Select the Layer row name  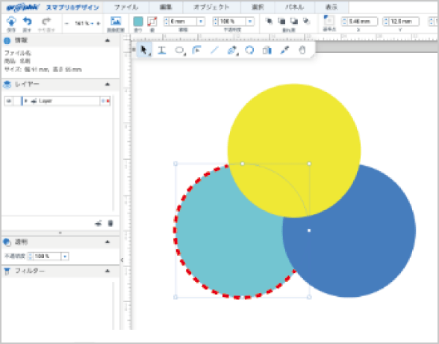click(x=46, y=101)
